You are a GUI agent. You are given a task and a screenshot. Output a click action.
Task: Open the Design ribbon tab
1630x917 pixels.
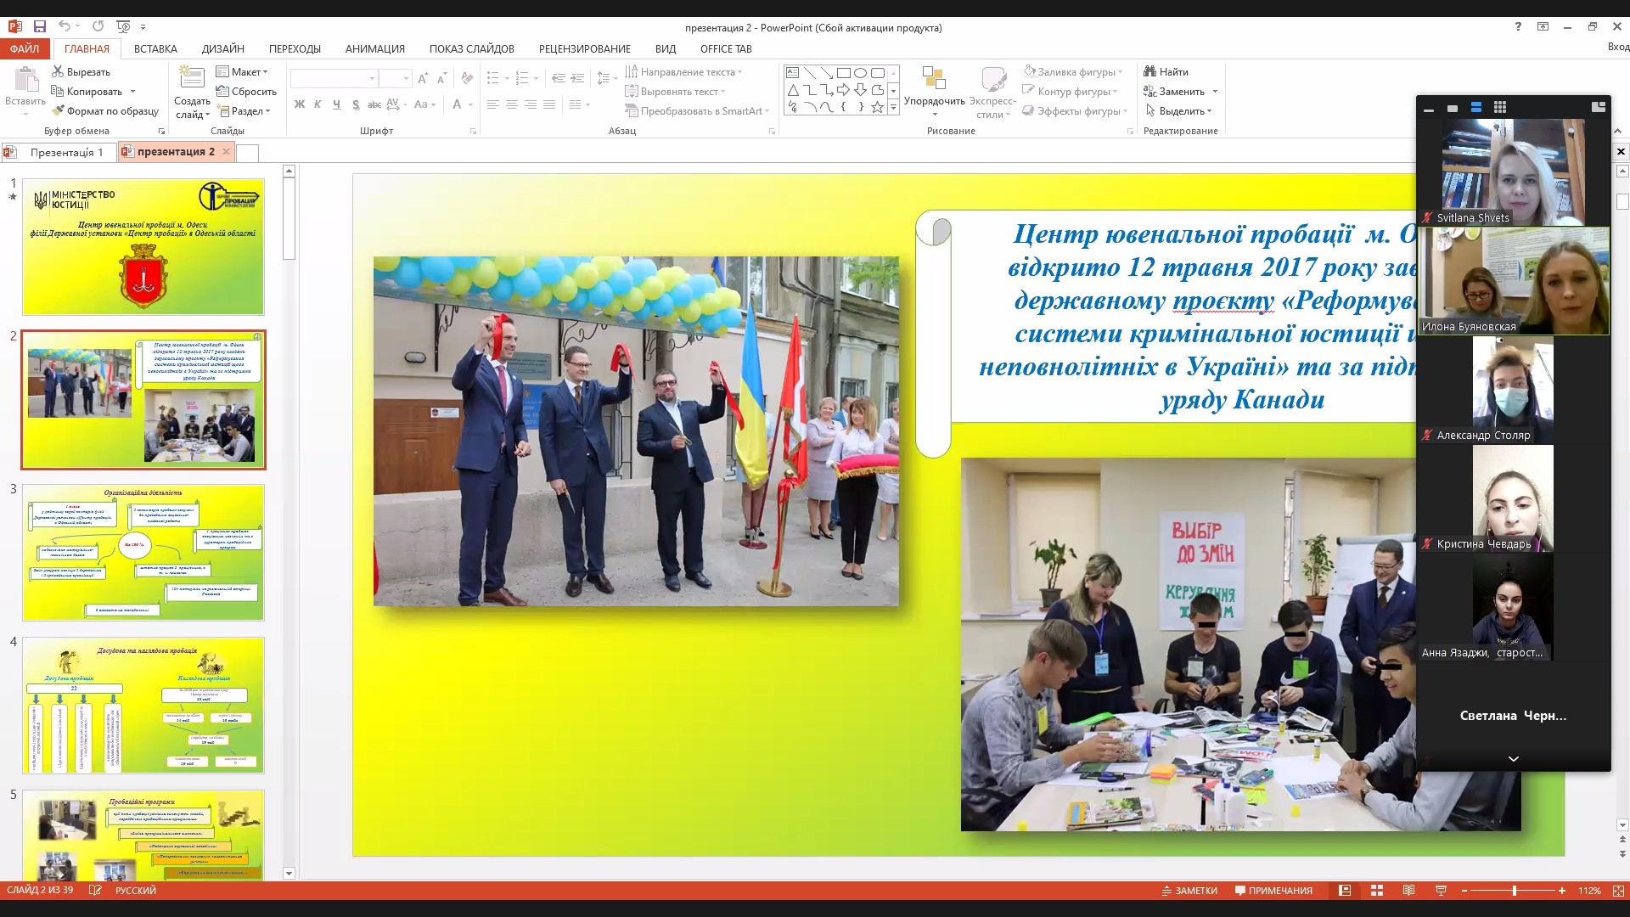(x=222, y=49)
